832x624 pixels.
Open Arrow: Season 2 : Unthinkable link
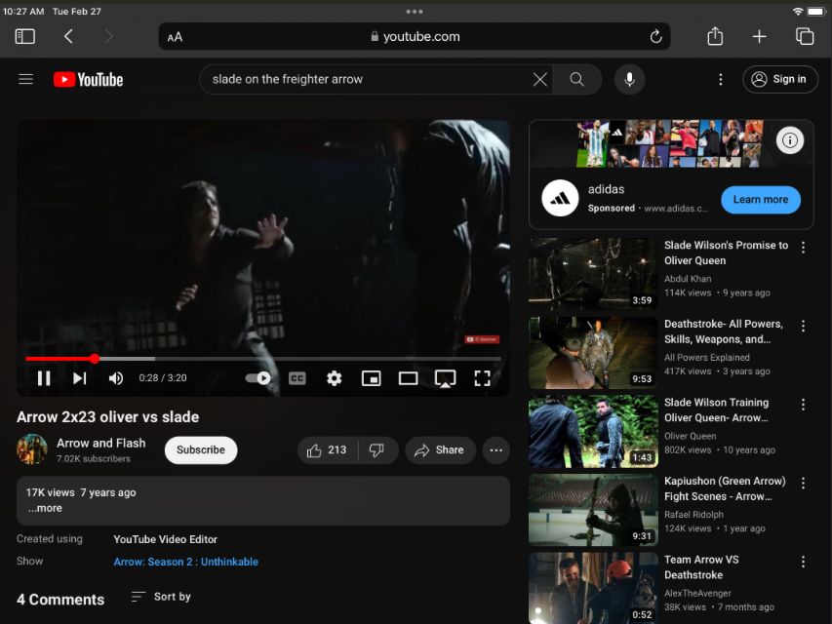pos(185,562)
